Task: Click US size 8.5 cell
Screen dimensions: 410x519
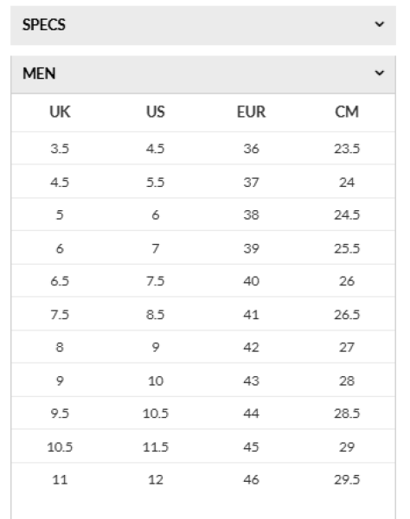Action: (156, 315)
